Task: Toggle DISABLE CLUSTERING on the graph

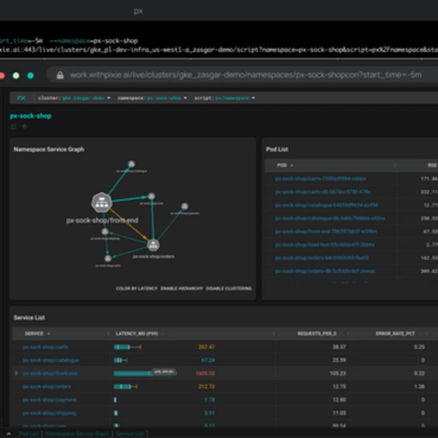Action: tap(229, 289)
